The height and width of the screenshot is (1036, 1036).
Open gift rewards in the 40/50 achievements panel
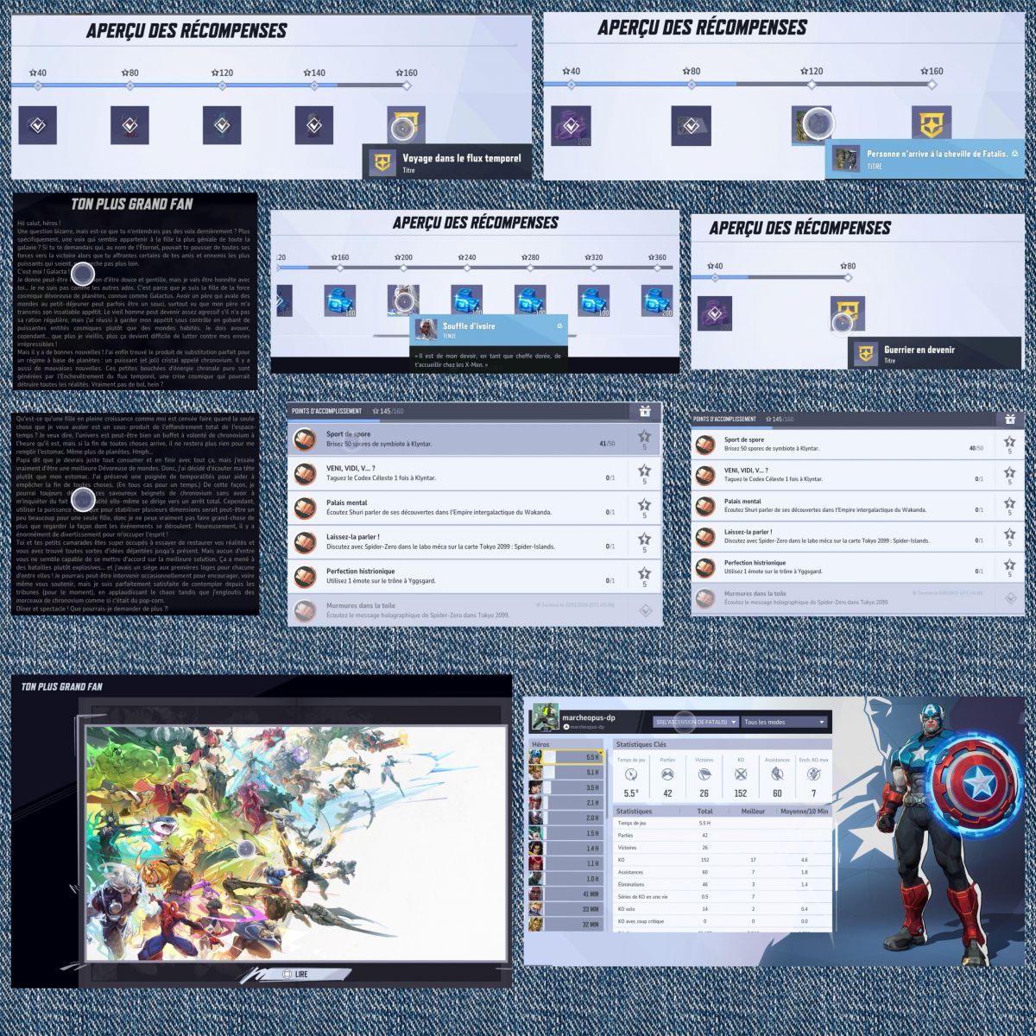point(1009,419)
